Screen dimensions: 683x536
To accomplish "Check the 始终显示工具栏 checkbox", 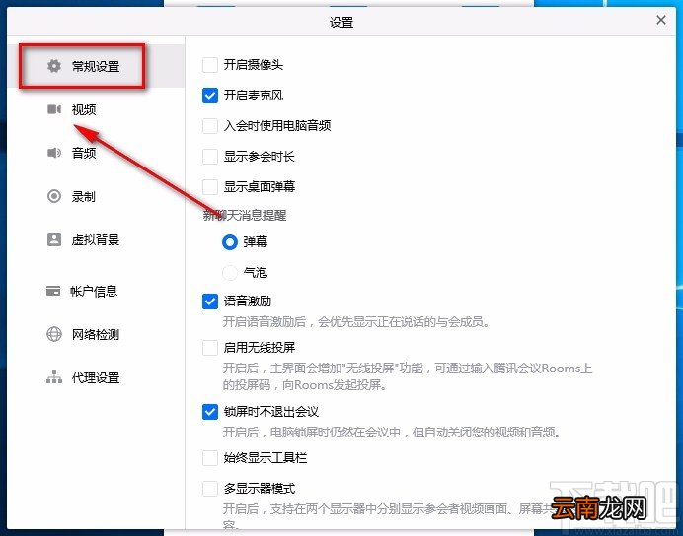I will click(x=210, y=458).
